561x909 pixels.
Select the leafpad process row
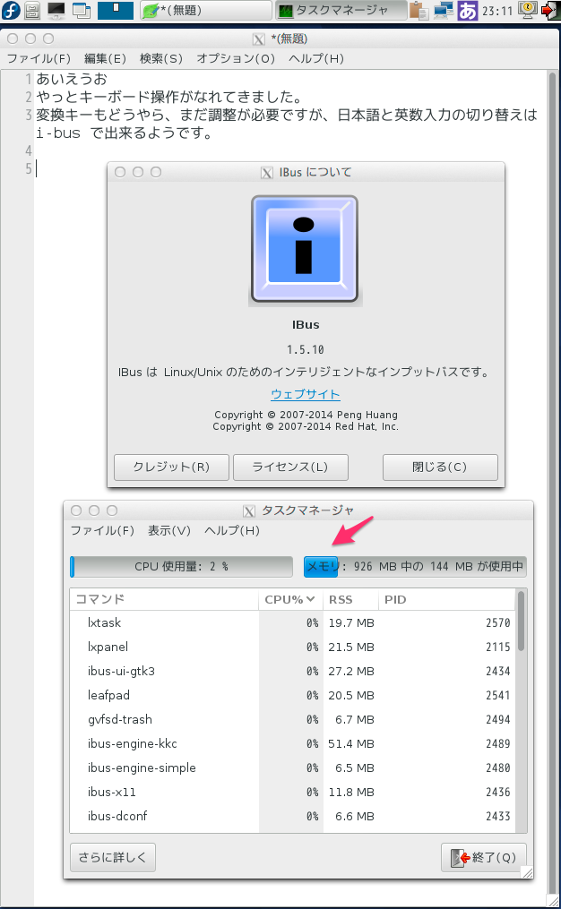point(292,695)
